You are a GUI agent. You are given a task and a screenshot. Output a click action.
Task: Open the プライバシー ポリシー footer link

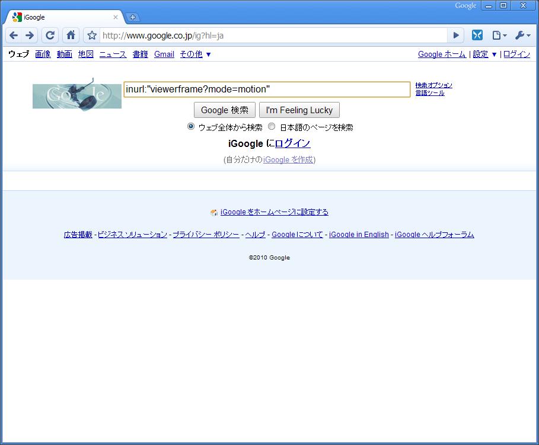pos(206,235)
